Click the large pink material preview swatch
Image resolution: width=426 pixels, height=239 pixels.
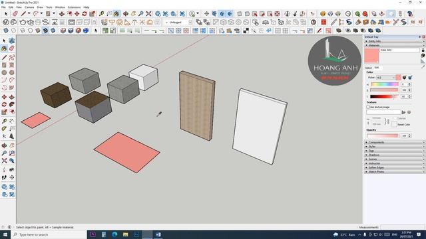(x=371, y=56)
